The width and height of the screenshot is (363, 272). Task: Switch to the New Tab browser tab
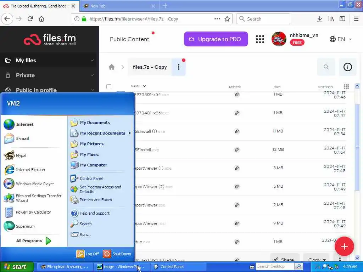click(119, 6)
